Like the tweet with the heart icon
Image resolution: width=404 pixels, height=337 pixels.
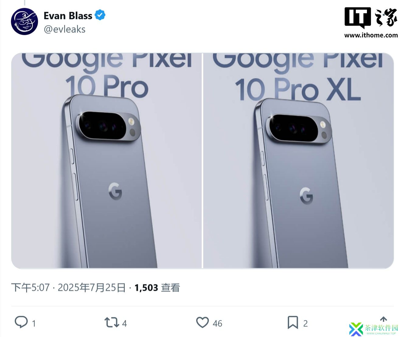pyautogui.click(x=202, y=322)
